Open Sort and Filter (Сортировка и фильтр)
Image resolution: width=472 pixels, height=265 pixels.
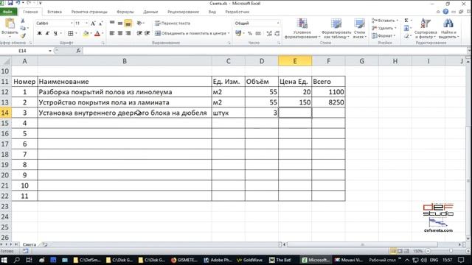[x=425, y=28]
